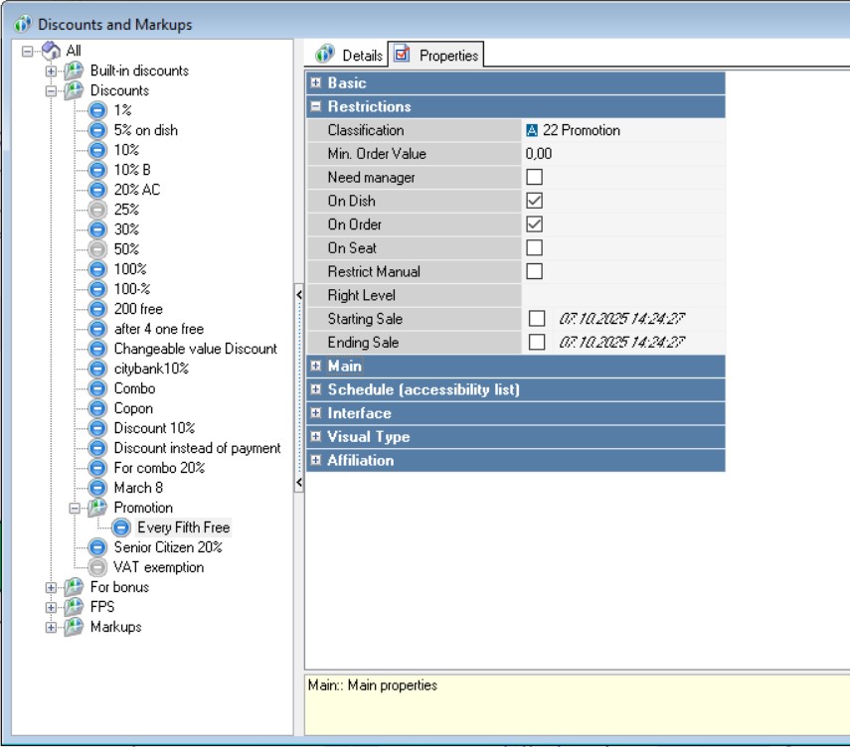Enable the Starting Sale date checkbox
Image resolution: width=850 pixels, height=747 pixels.
click(x=537, y=319)
